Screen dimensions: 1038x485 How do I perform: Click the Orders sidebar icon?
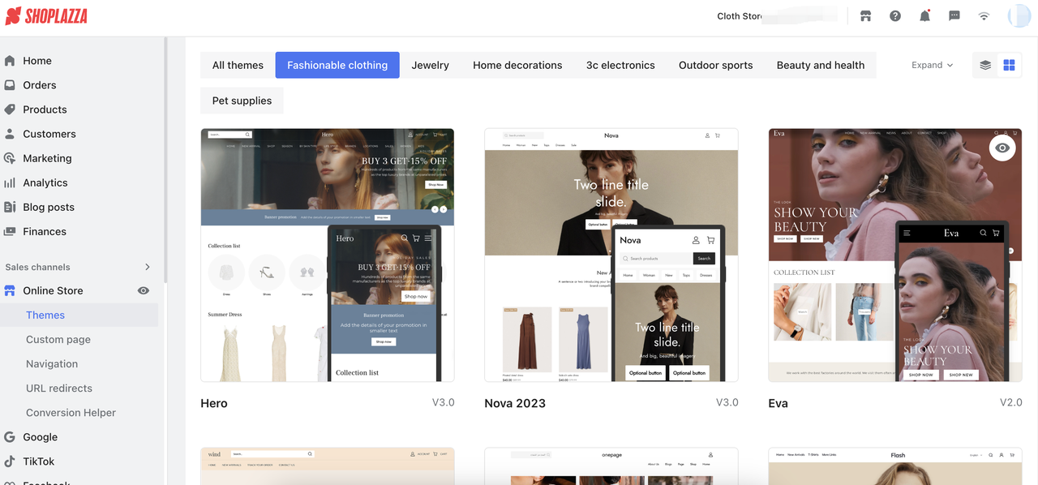(10, 85)
